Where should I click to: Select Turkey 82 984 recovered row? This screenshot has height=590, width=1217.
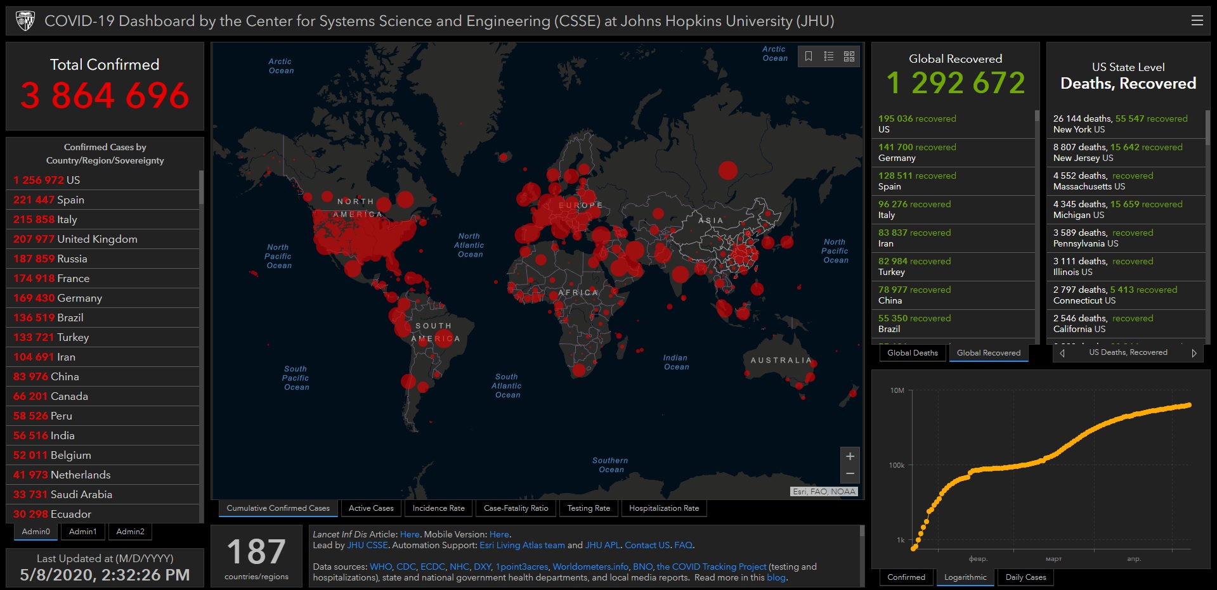(x=953, y=267)
